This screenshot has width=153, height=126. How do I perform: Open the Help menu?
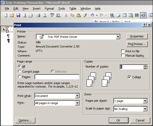pos(98,9)
